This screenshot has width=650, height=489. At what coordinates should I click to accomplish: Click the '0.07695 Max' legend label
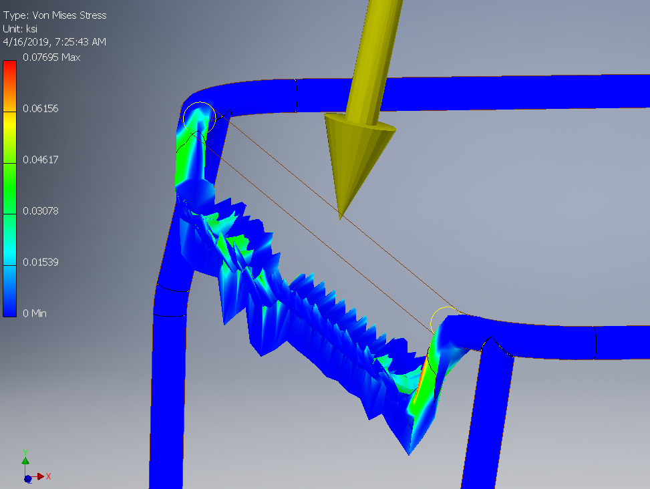tap(51, 57)
